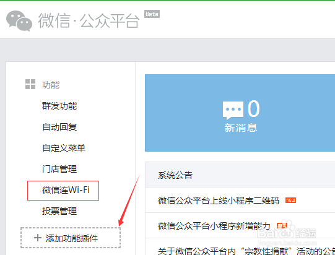Select the 功能 section header
Image resolution: width=335 pixels, height=255 pixels.
(x=51, y=85)
